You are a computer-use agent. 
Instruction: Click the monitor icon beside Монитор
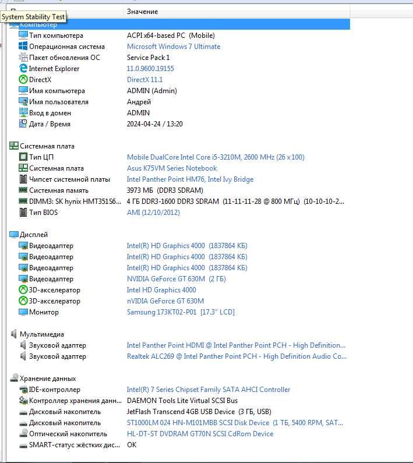pos(23,312)
